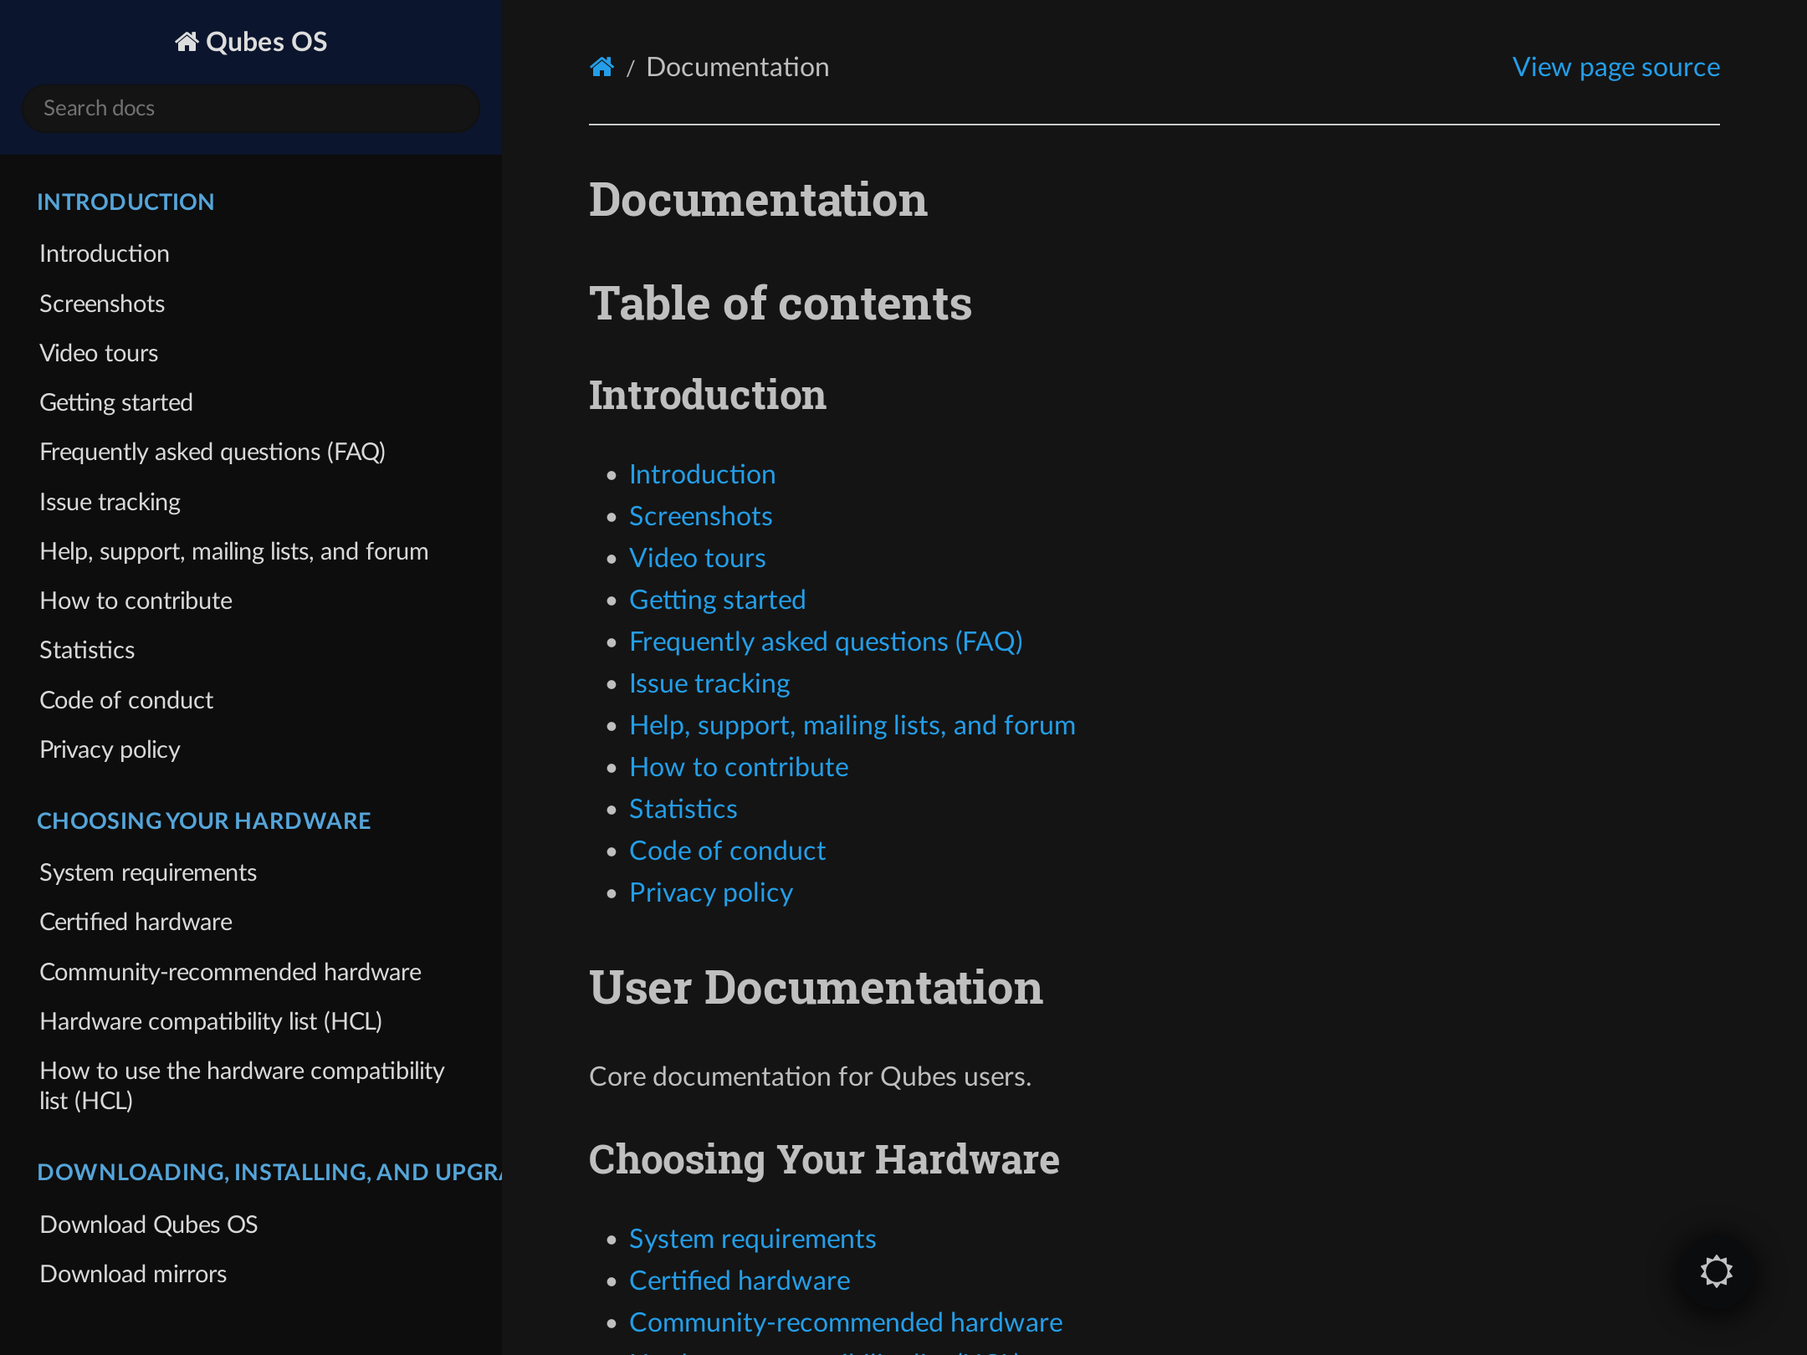Screen dimensions: 1807x1355
Task: Click the breadcrumb home icon
Action: click(601, 67)
